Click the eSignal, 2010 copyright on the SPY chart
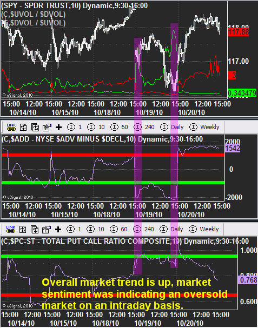The height and width of the screenshot is (328, 258). tap(18, 95)
